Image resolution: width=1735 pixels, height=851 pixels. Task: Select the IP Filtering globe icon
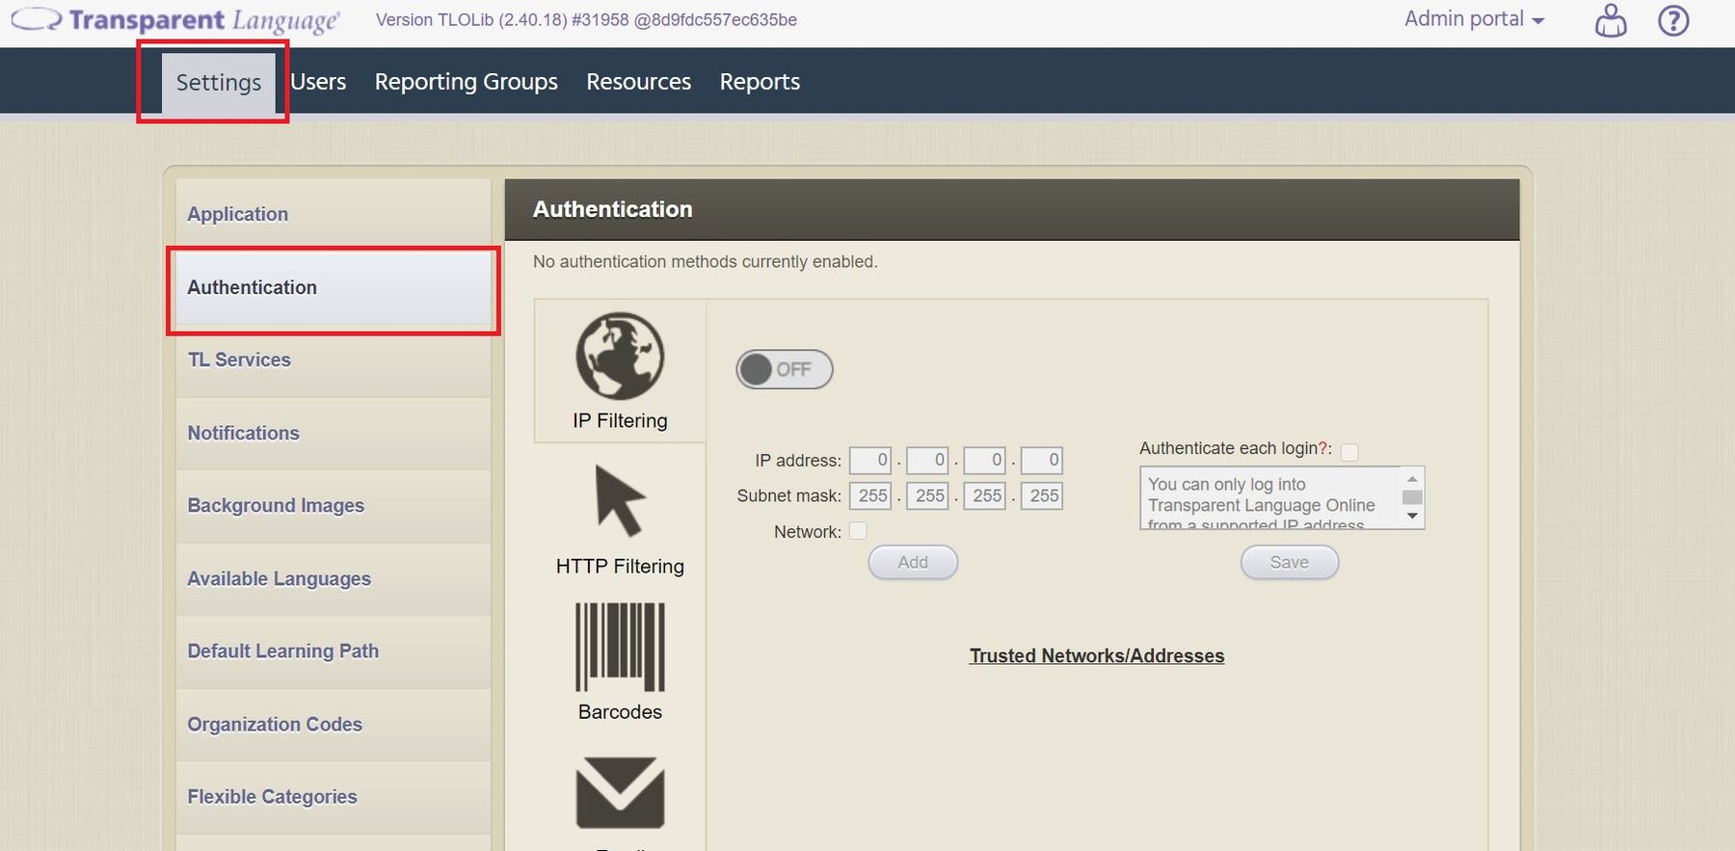click(620, 356)
